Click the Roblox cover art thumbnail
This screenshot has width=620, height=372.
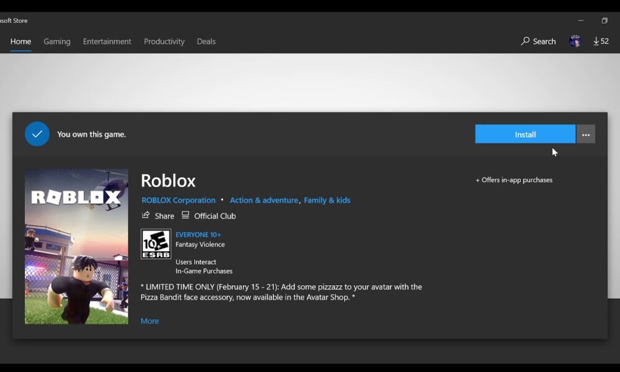pyautogui.click(x=76, y=247)
